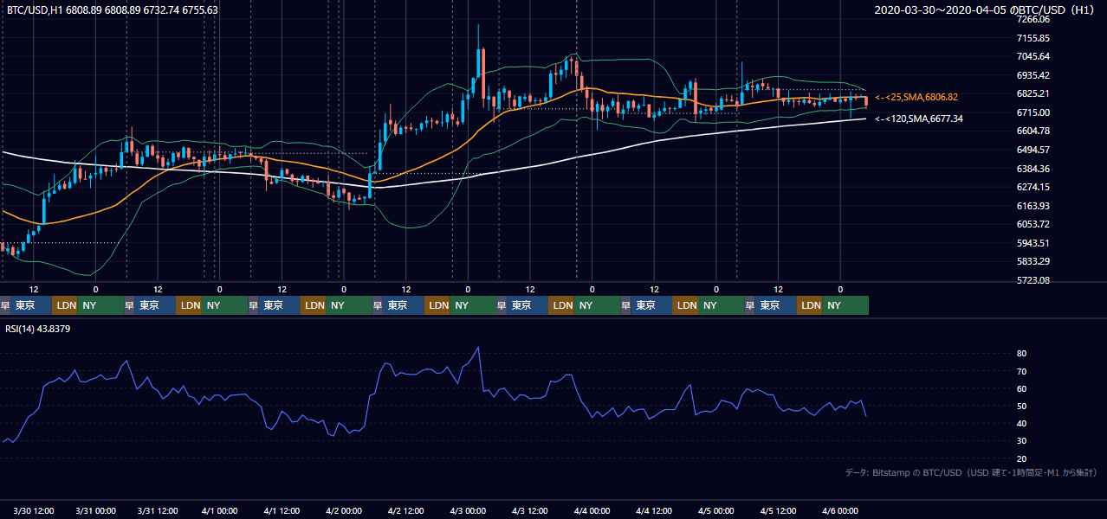Click RSI axis level 20
Image resolution: width=1107 pixels, height=519 pixels.
(x=1021, y=458)
